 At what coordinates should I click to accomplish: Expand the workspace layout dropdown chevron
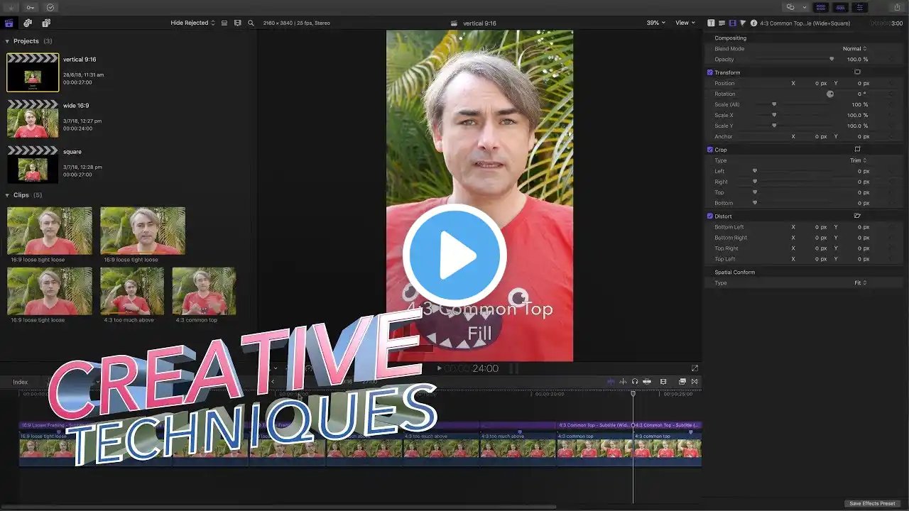[805, 7]
